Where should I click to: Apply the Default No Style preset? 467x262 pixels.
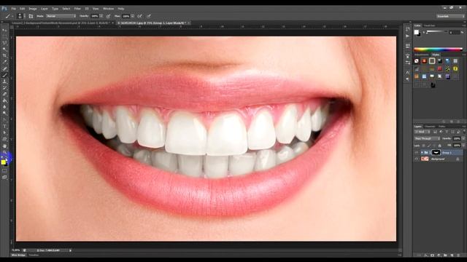click(x=417, y=61)
